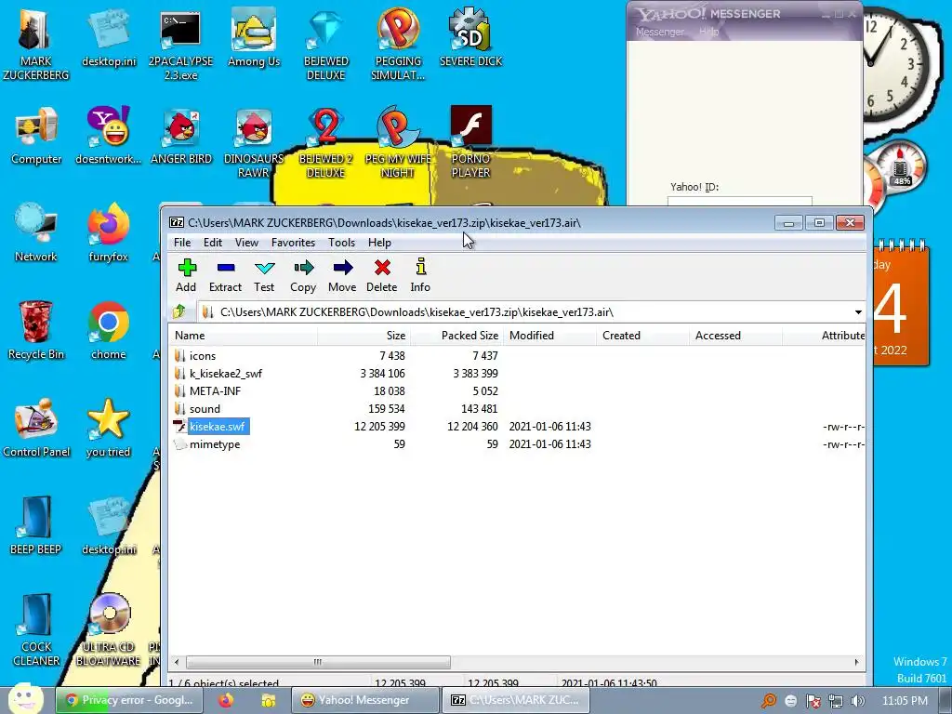Image resolution: width=952 pixels, height=714 pixels.
Task: Select the doesntwork Yahoo icon
Action: tap(108, 136)
